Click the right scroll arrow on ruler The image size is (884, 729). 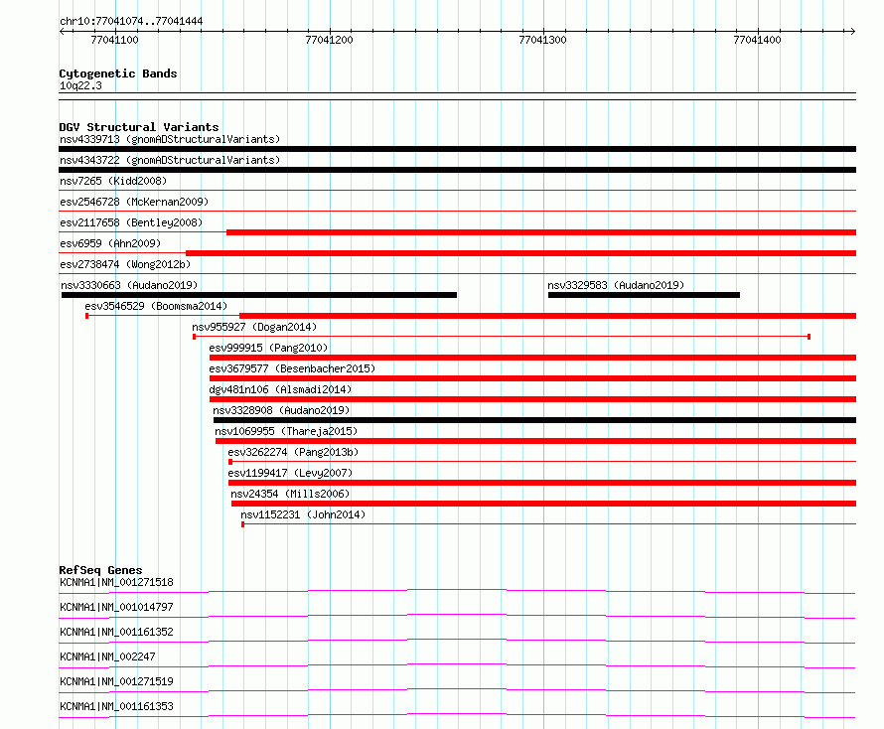click(x=852, y=31)
